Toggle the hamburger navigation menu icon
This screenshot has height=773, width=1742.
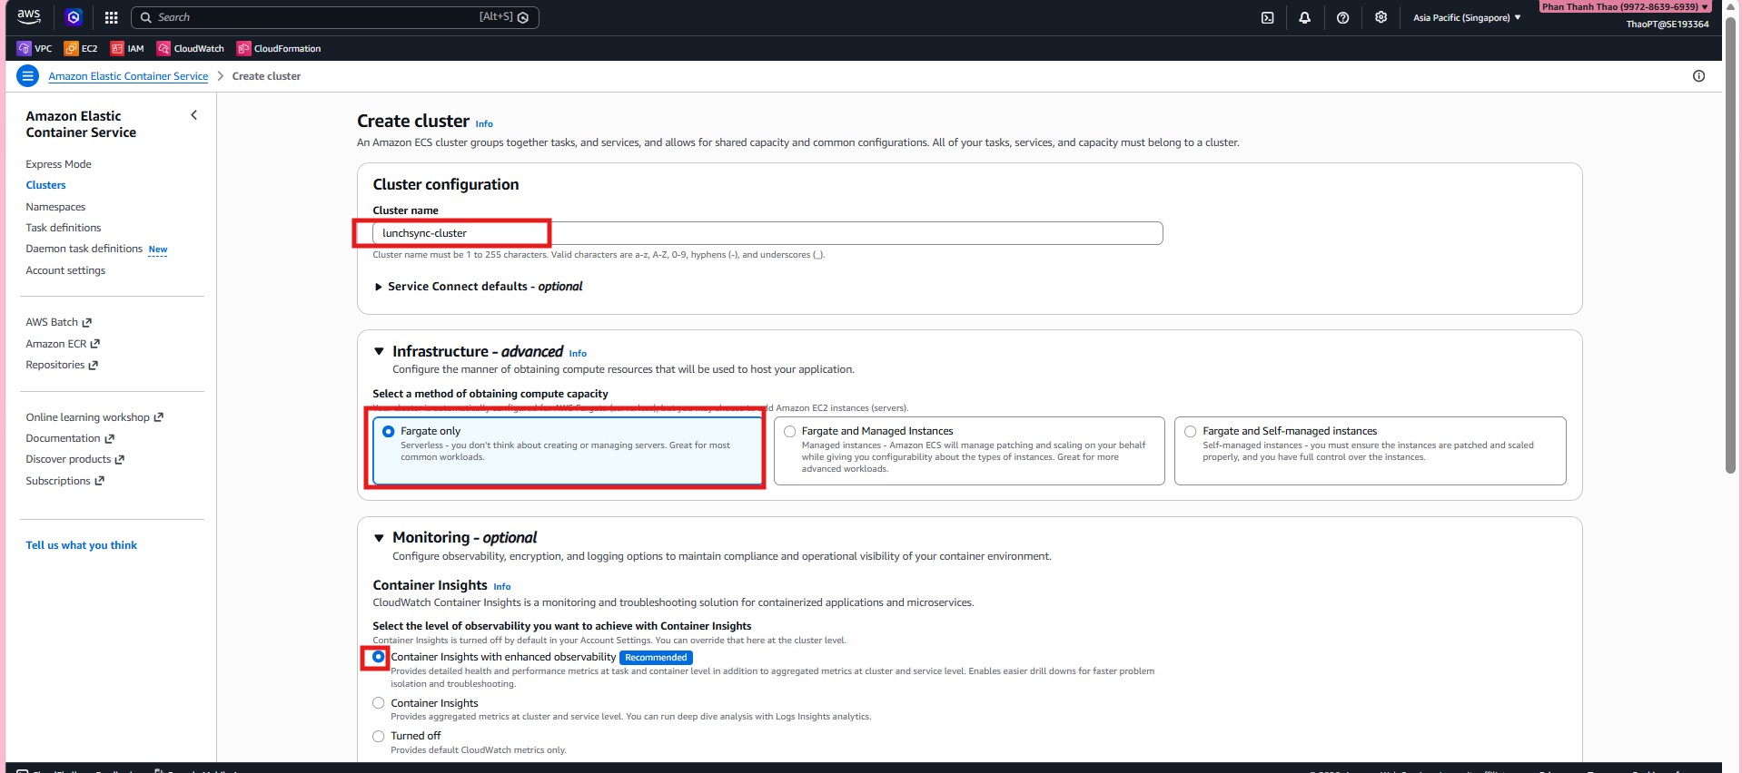point(27,76)
